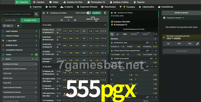The width and height of the screenshot is (201, 102).
Task: Click the pencil icon to edit stake amounts
Action: [x=197, y=44]
